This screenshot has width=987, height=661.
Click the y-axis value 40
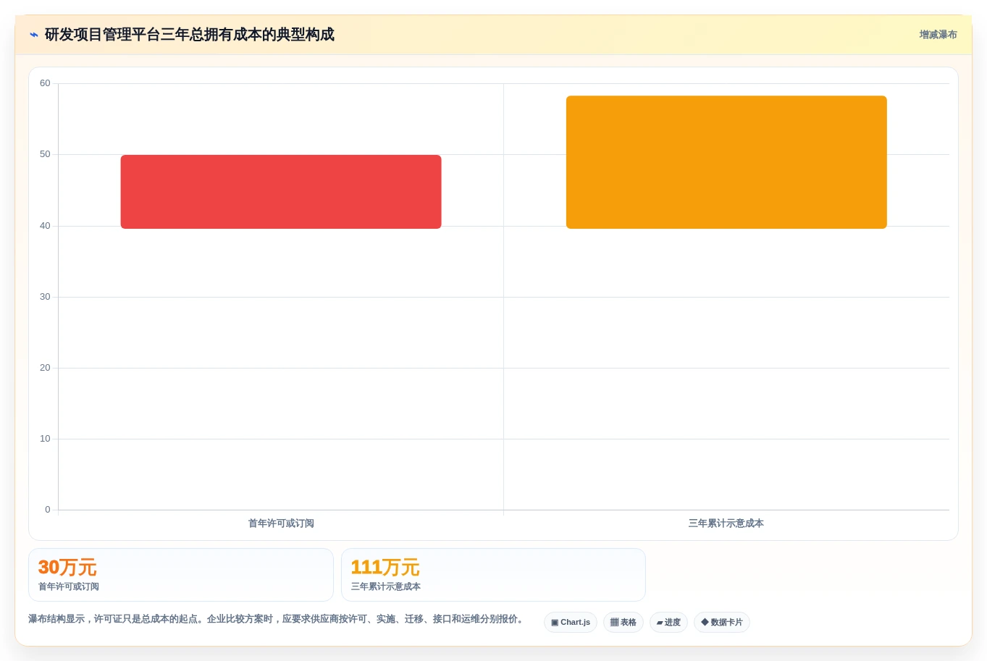pyautogui.click(x=45, y=226)
